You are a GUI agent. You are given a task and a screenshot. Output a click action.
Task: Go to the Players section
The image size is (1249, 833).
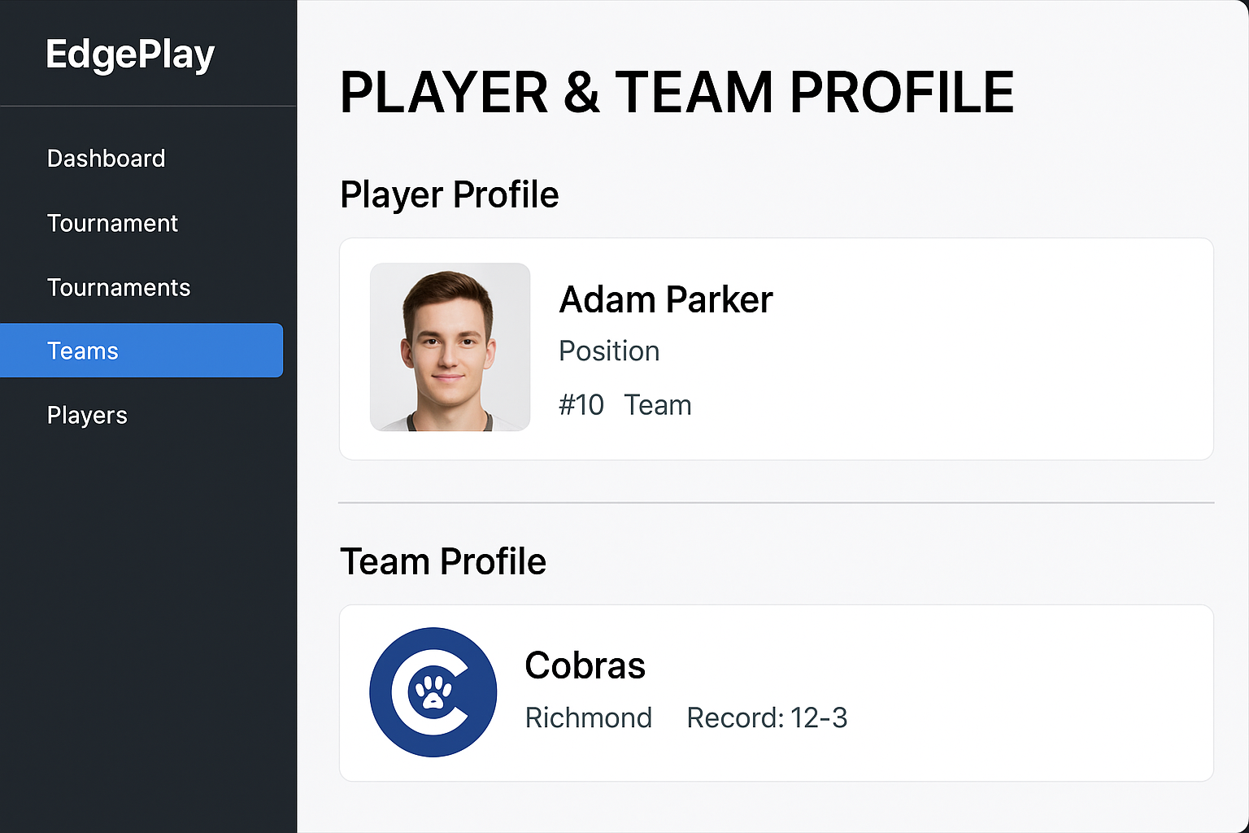pos(87,415)
